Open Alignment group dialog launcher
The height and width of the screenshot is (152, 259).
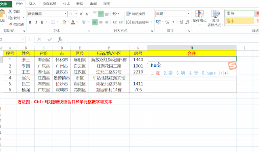(152, 31)
